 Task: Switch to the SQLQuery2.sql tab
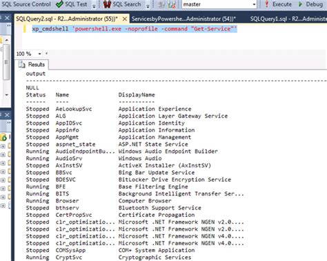point(67,19)
